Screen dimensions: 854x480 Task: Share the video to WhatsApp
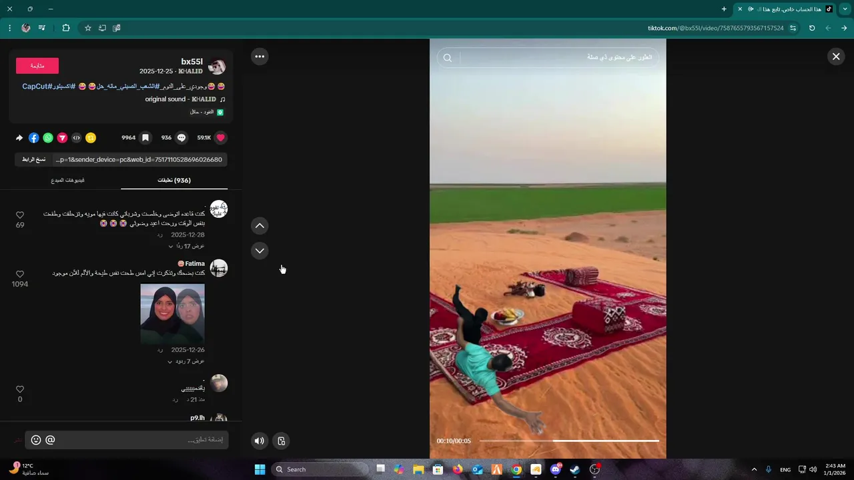(x=48, y=138)
